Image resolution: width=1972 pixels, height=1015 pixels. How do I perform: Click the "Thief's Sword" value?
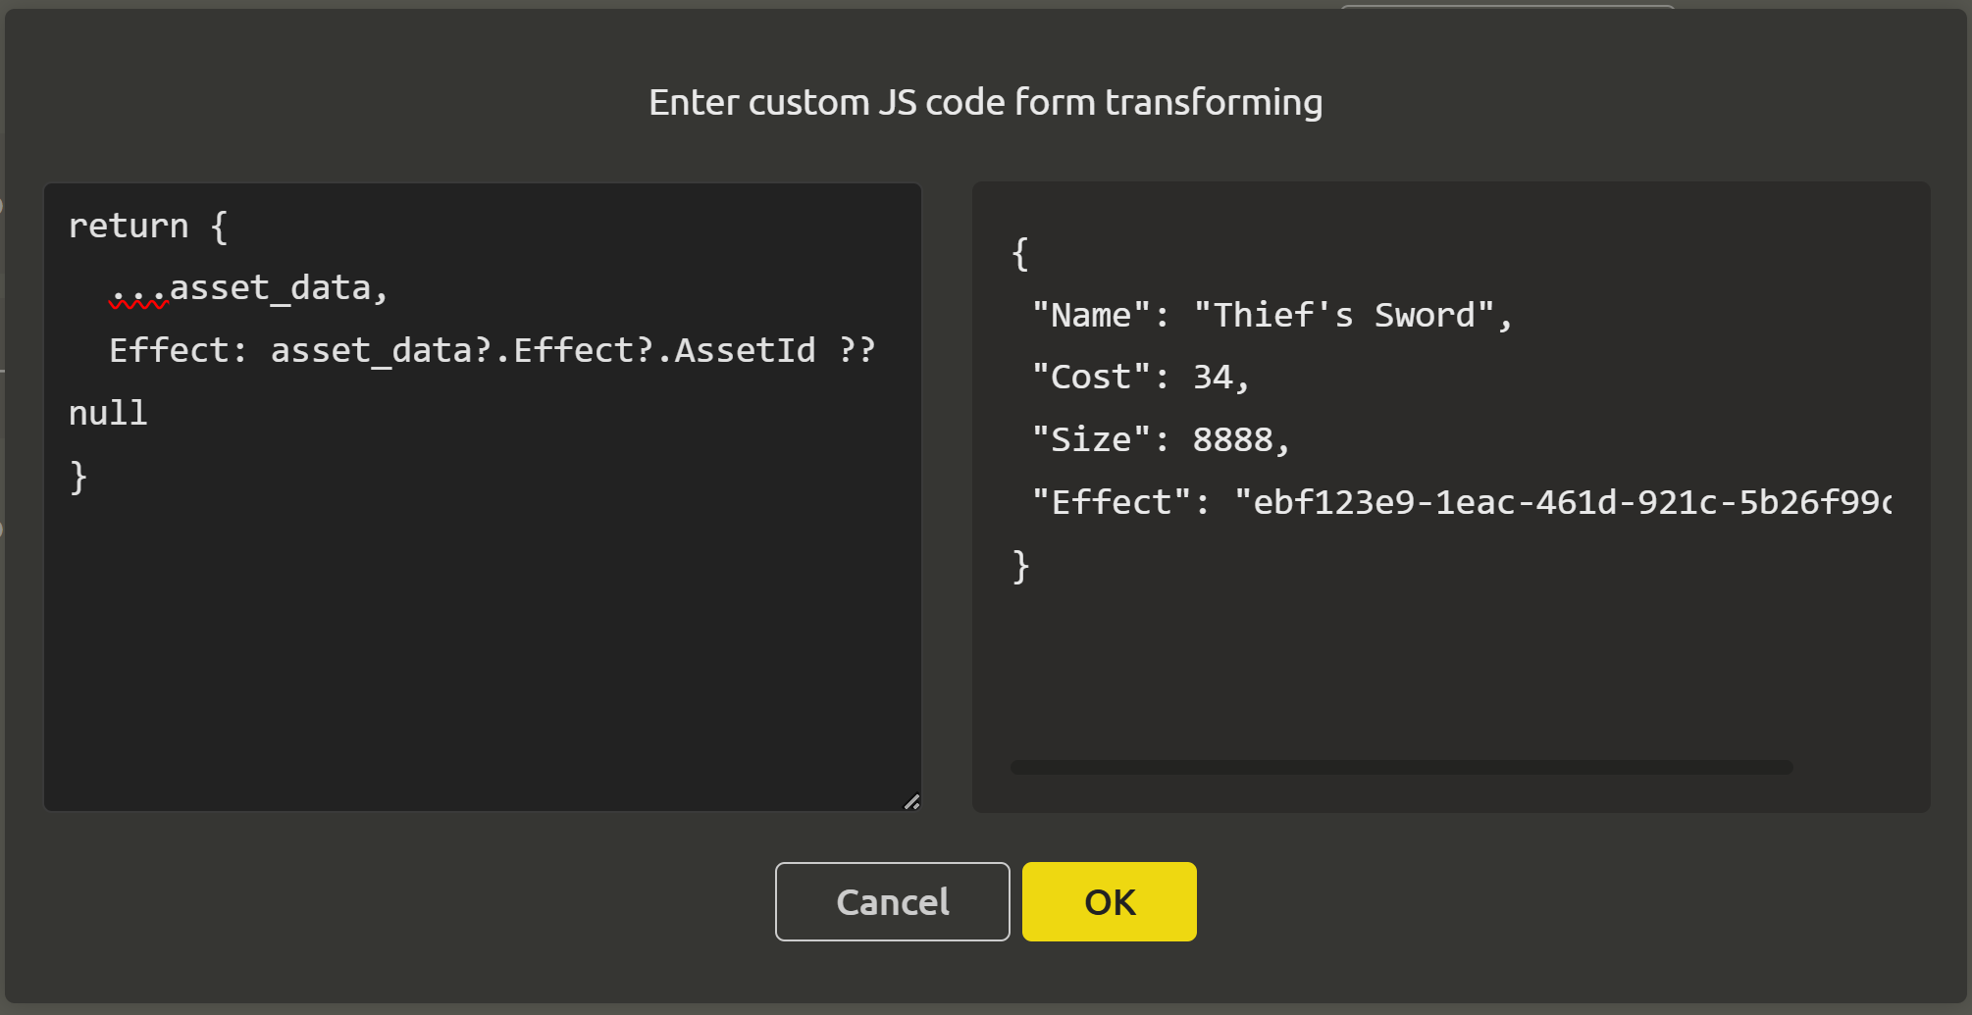[x=1343, y=316]
